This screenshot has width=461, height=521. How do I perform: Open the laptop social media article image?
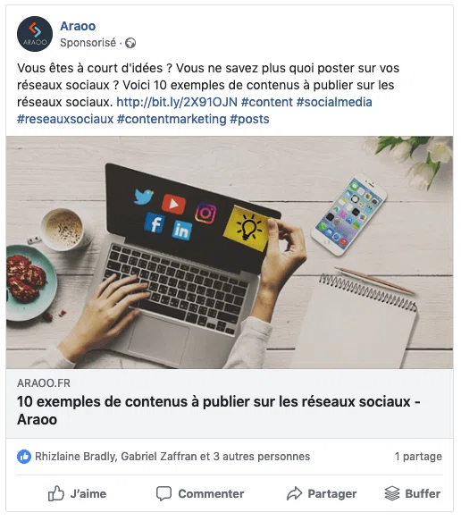click(230, 252)
